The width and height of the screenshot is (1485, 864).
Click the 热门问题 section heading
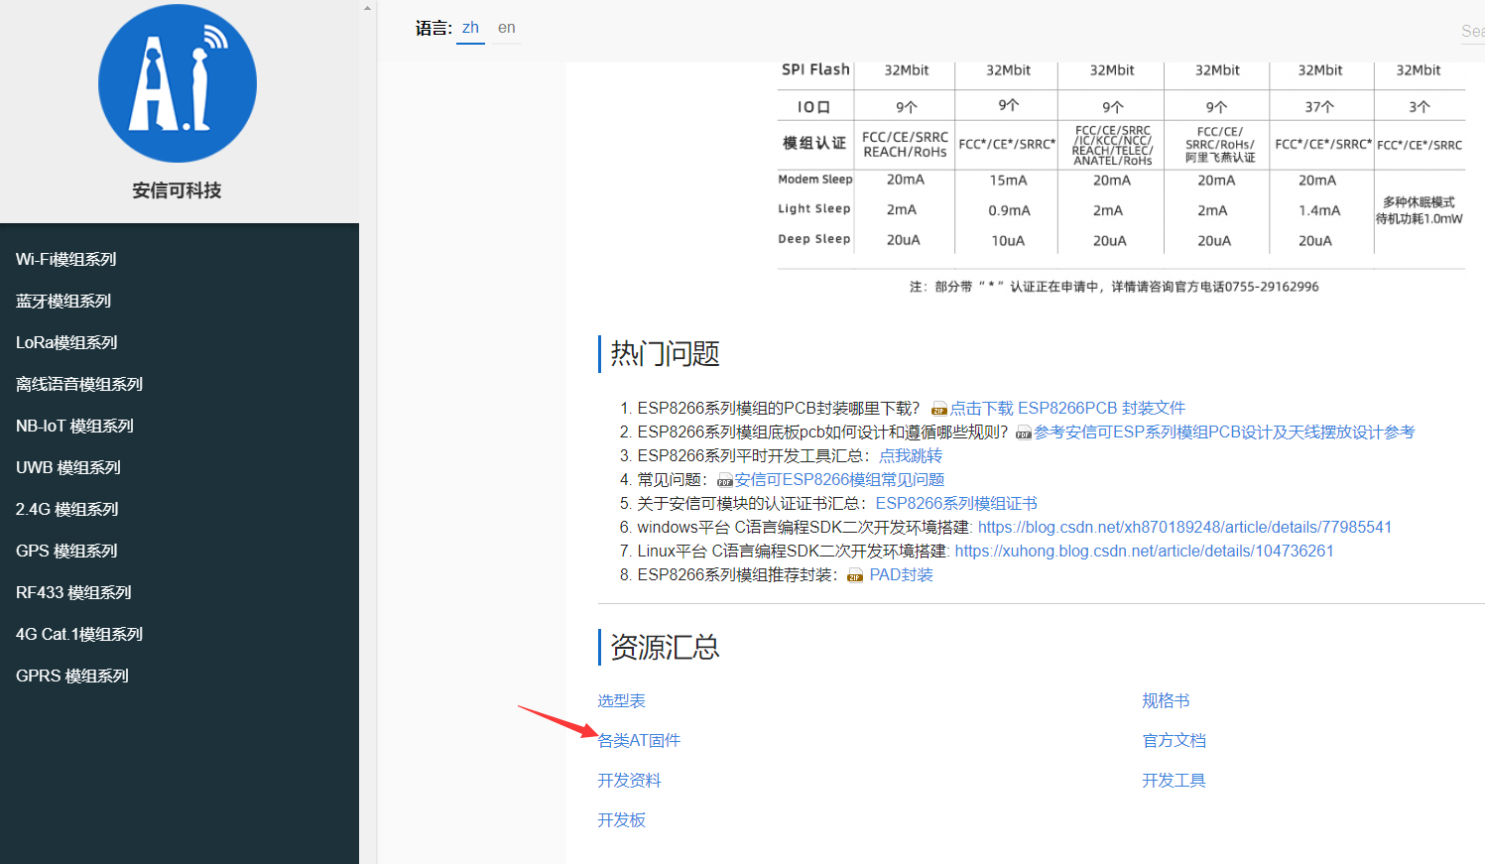(665, 354)
